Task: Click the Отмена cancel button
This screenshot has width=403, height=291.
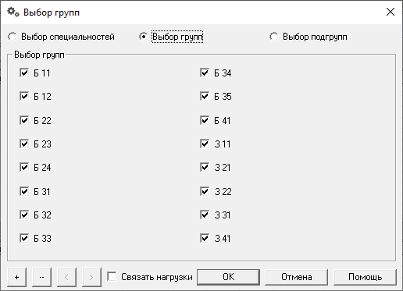Action: pos(297,277)
